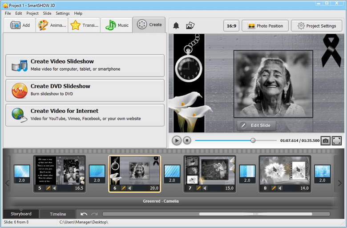This screenshot has width=347, height=228.
Task: Open the Settings menu
Action: point(63,13)
